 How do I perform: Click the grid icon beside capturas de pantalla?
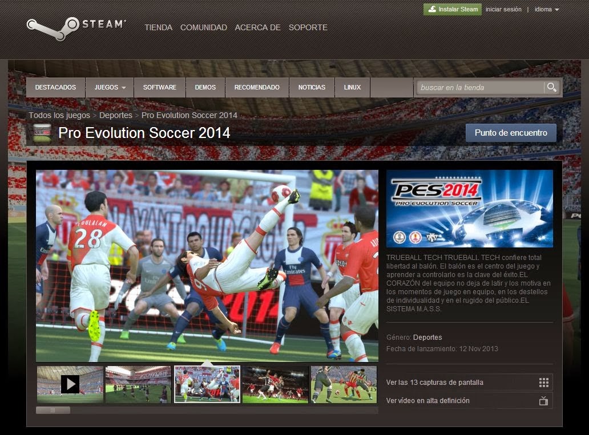[544, 382]
